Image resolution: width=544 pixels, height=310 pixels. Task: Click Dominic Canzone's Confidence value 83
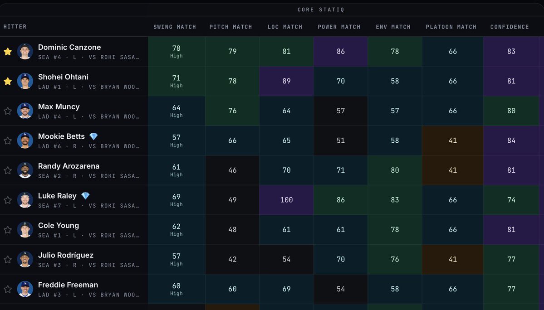point(511,51)
